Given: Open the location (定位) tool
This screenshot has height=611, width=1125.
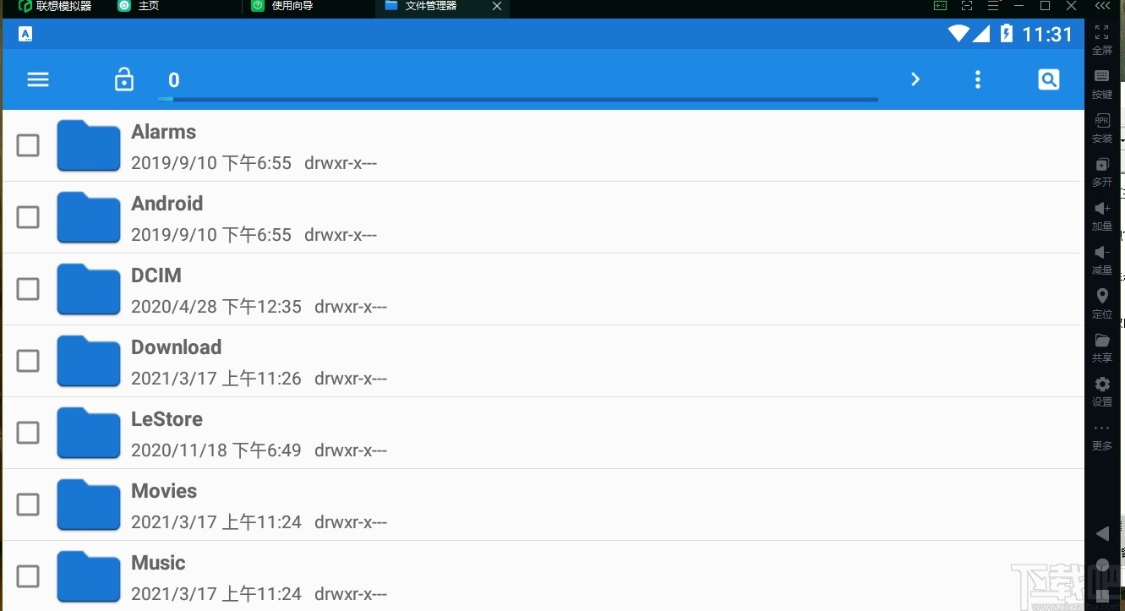Looking at the screenshot, I should click(1102, 303).
